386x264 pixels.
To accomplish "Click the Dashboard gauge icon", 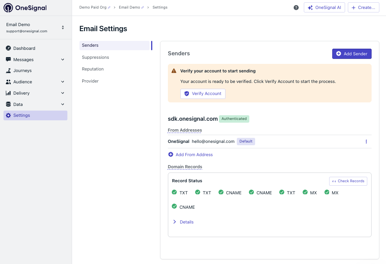I will click(8, 48).
